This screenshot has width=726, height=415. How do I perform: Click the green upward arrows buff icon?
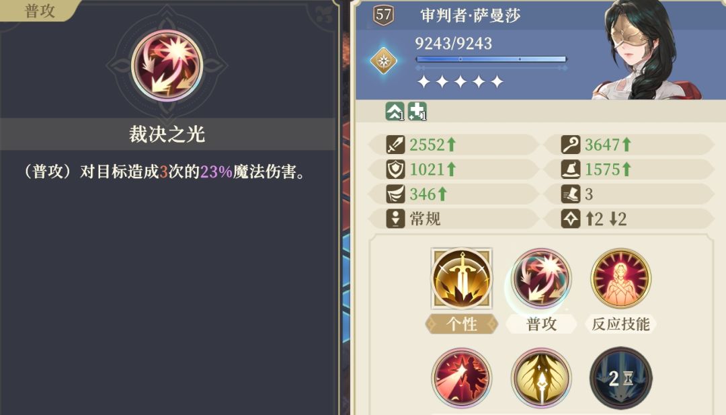point(395,112)
